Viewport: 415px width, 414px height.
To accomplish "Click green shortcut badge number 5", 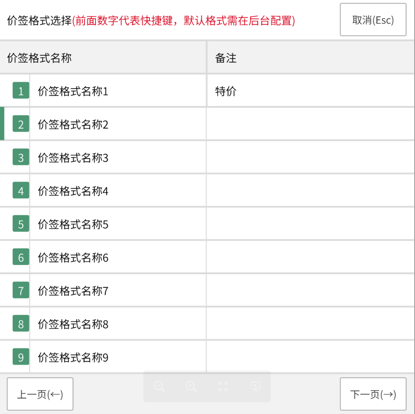I will click(x=21, y=224).
